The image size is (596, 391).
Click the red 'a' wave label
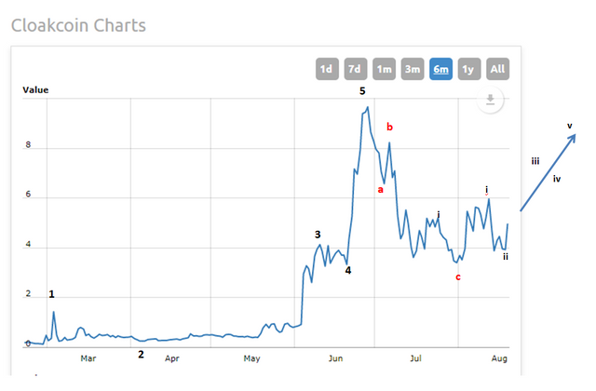pyautogui.click(x=380, y=190)
